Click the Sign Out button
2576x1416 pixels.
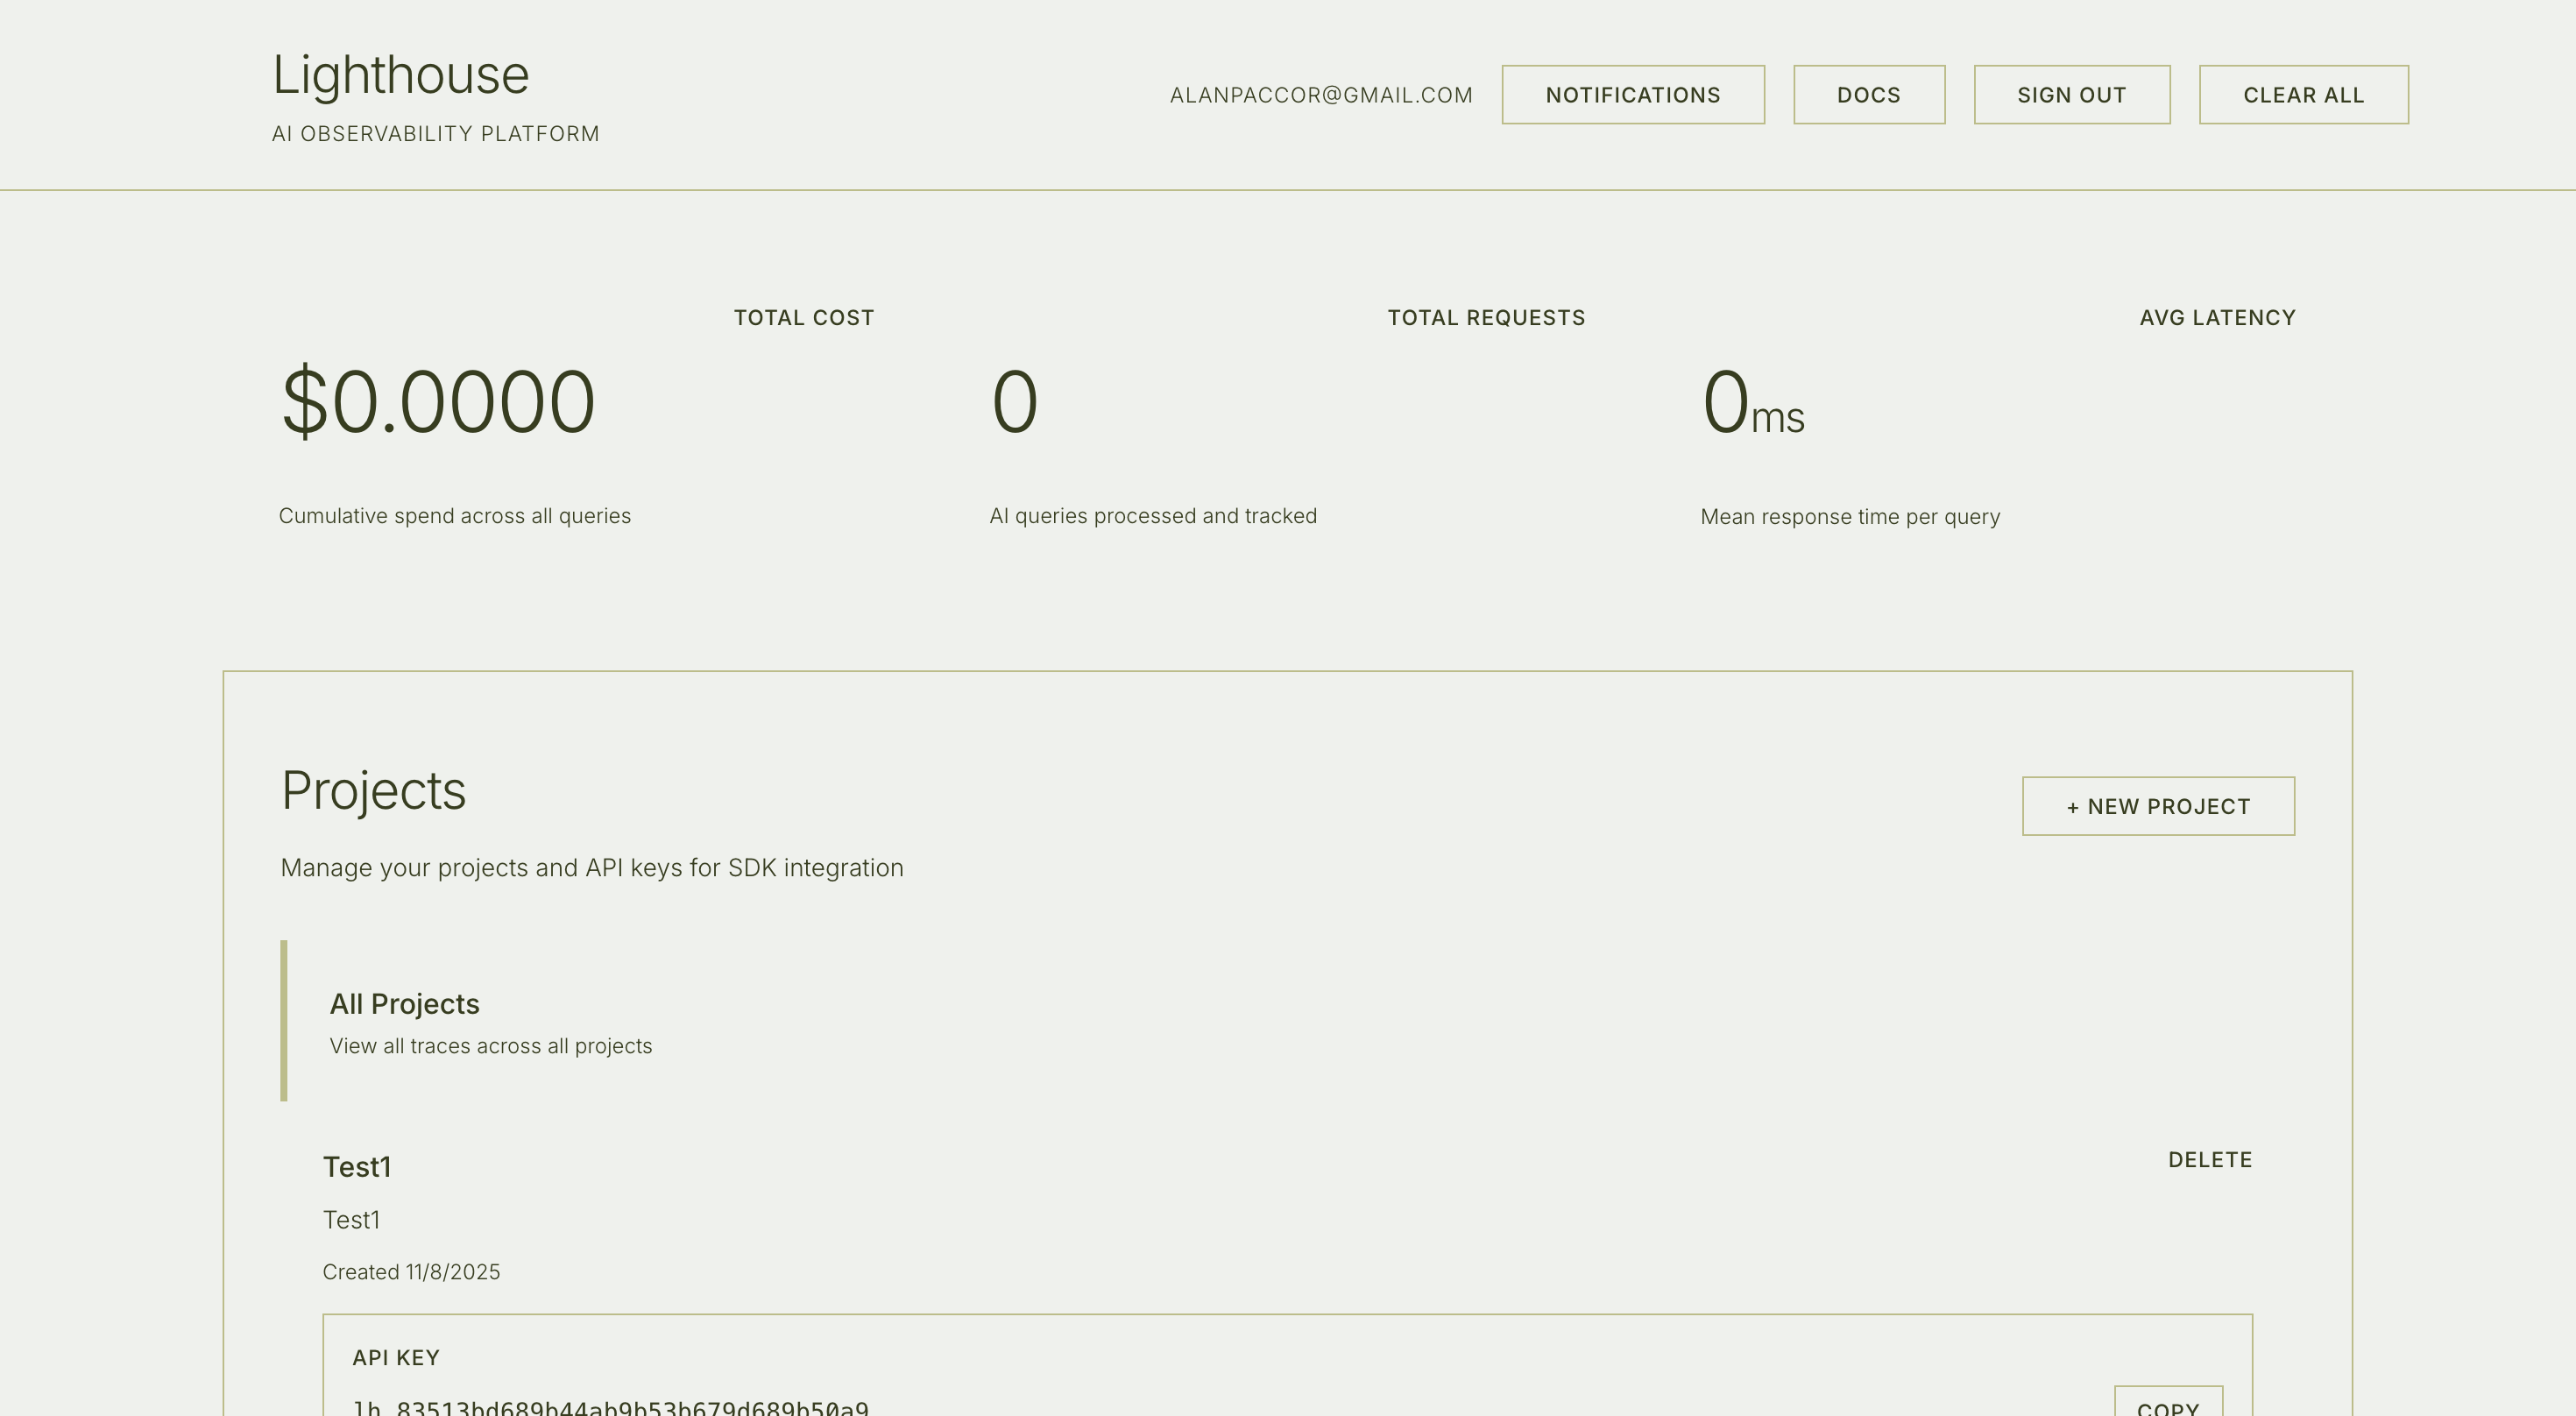2071,95
